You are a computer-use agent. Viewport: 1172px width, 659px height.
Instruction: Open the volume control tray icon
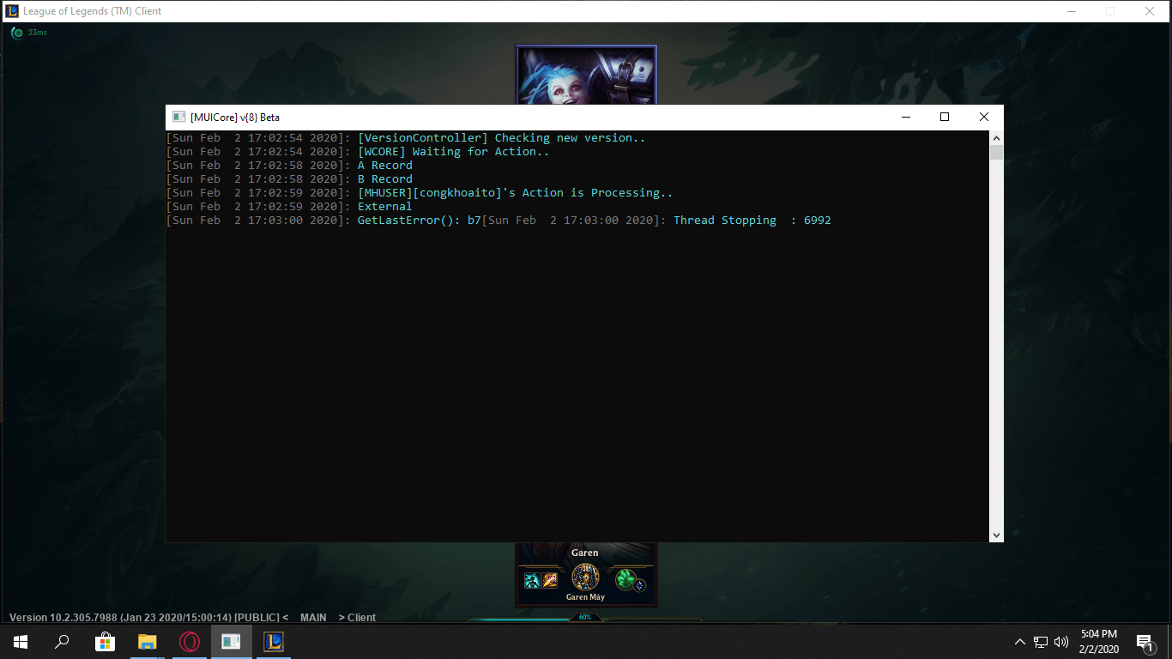pyautogui.click(x=1061, y=641)
